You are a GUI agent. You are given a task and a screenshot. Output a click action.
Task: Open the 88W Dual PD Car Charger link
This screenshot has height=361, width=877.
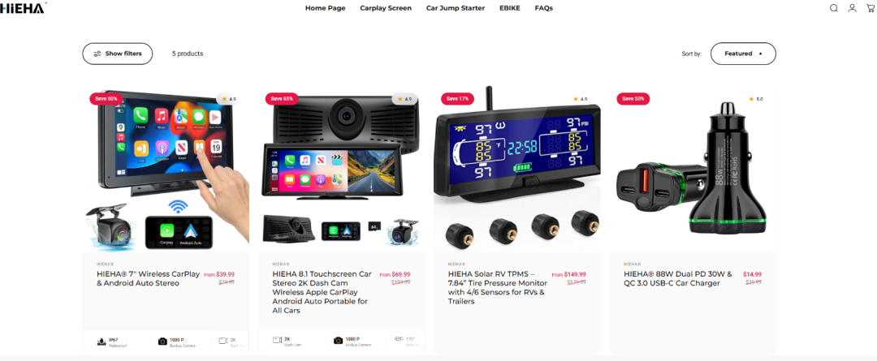[x=678, y=278]
